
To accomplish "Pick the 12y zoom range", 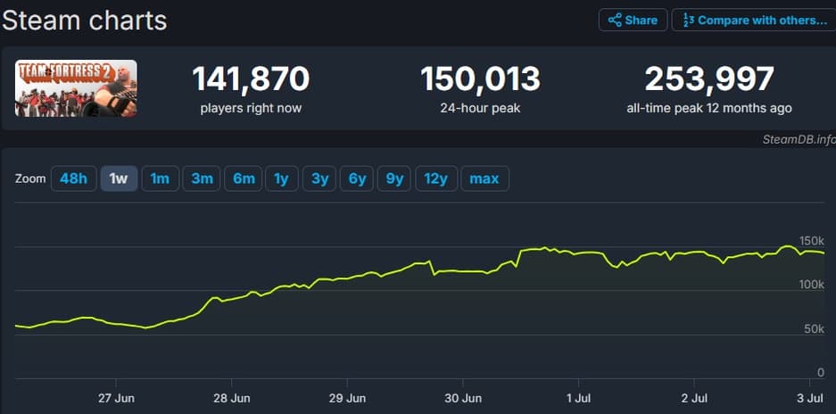I will point(436,178).
